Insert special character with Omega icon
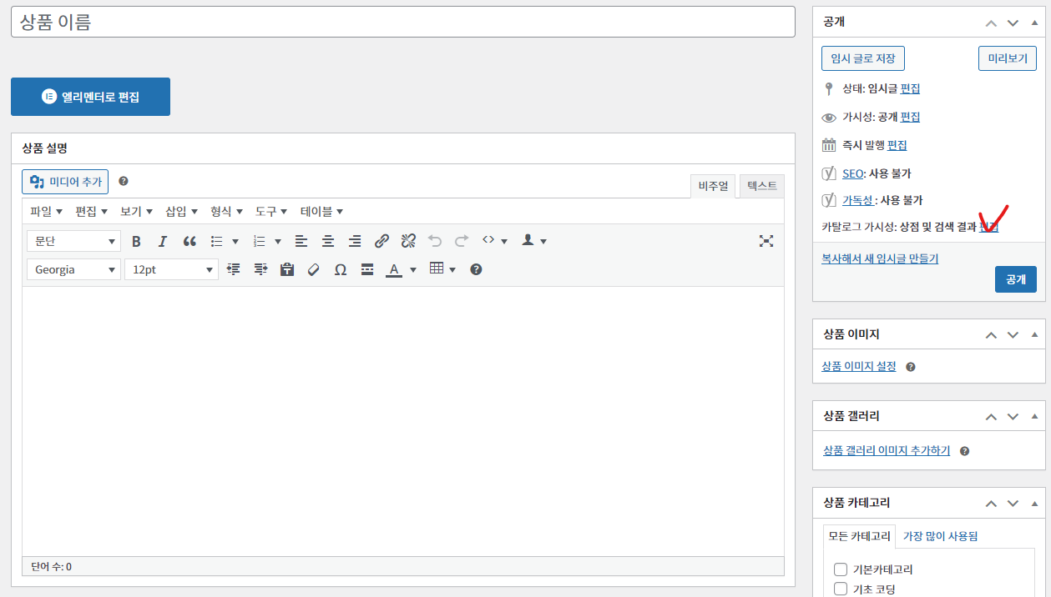The height and width of the screenshot is (597, 1051). pyautogui.click(x=341, y=270)
